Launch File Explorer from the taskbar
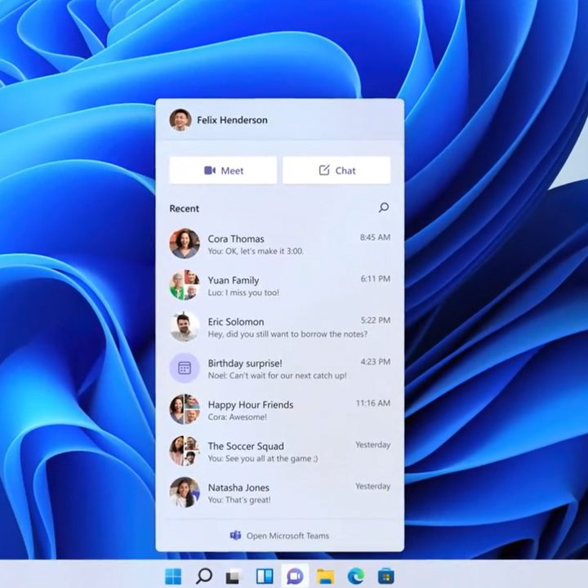This screenshot has height=588, width=588. pyautogui.click(x=325, y=576)
